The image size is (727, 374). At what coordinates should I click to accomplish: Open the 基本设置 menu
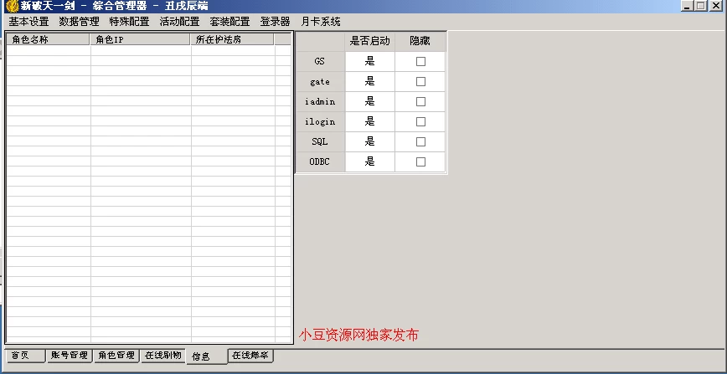pos(28,22)
